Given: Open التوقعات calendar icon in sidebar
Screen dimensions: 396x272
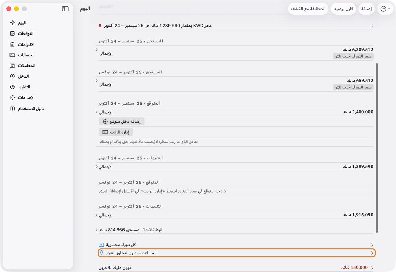Looking at the screenshot, I should tap(12, 33).
